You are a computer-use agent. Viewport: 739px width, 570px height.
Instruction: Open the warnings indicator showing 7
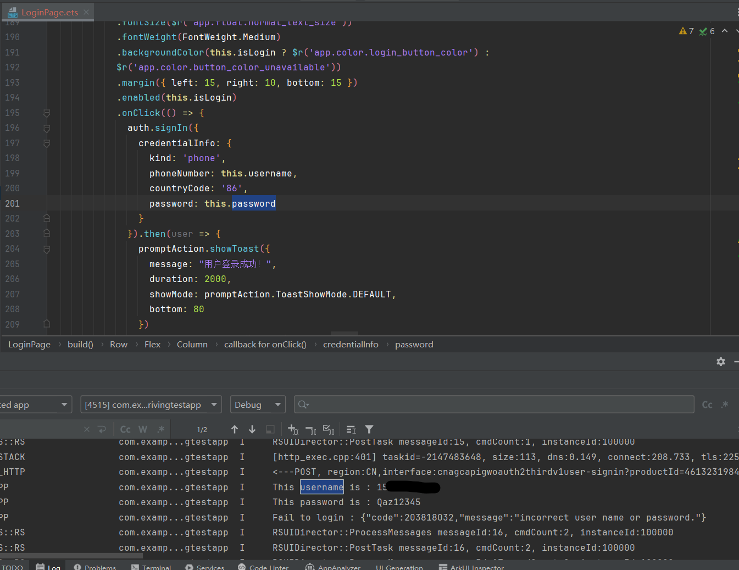click(686, 31)
